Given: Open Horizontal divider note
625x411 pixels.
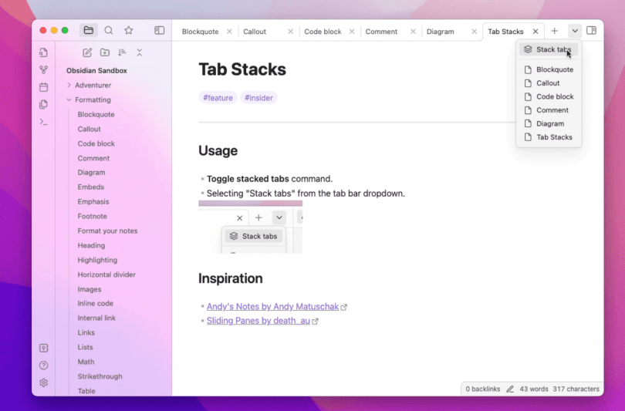Looking at the screenshot, I should click(106, 275).
